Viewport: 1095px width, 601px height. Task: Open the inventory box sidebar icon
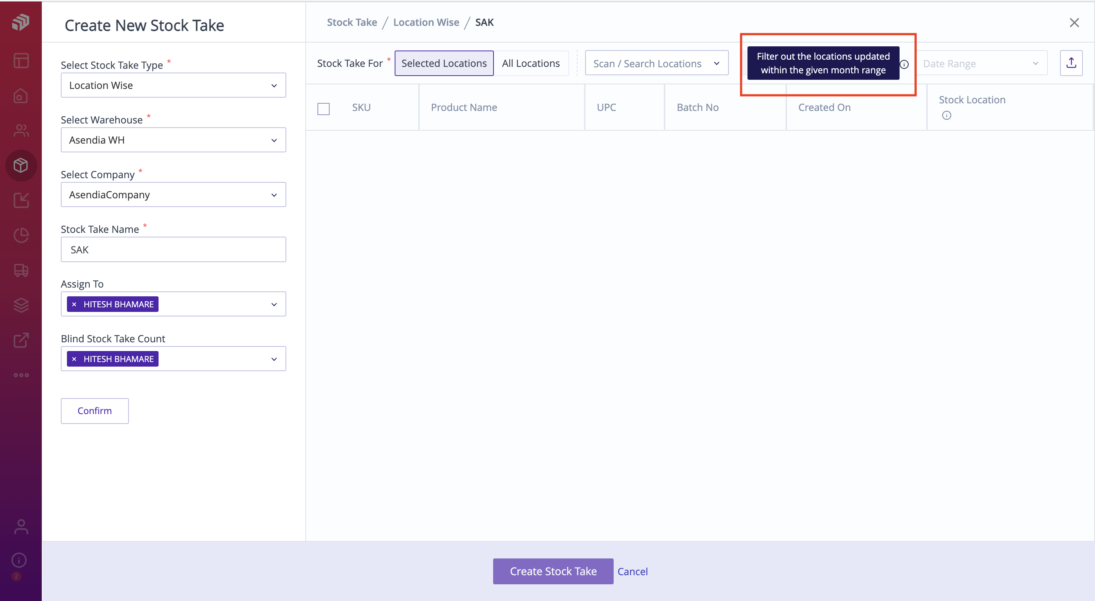[x=21, y=165]
